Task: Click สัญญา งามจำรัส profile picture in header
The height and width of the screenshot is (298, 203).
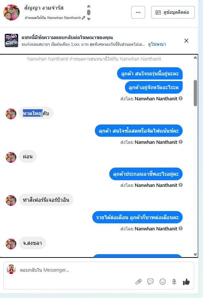Action: pos(11,12)
